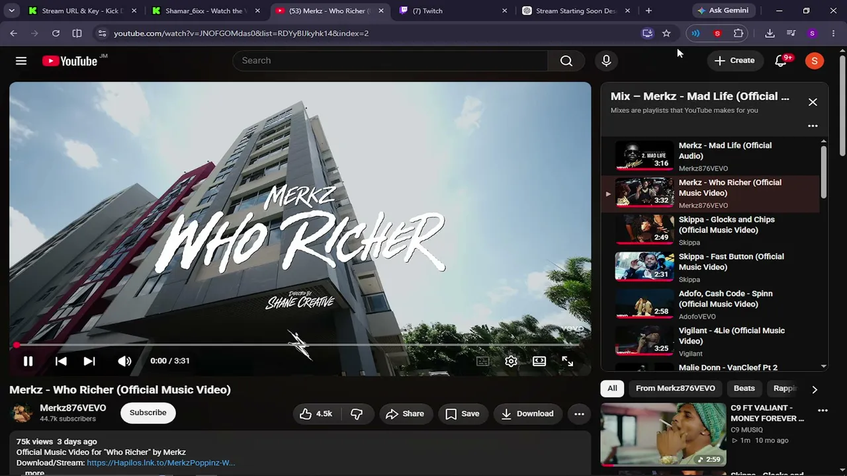Select the All filter chip
The image size is (847, 476).
click(612, 389)
